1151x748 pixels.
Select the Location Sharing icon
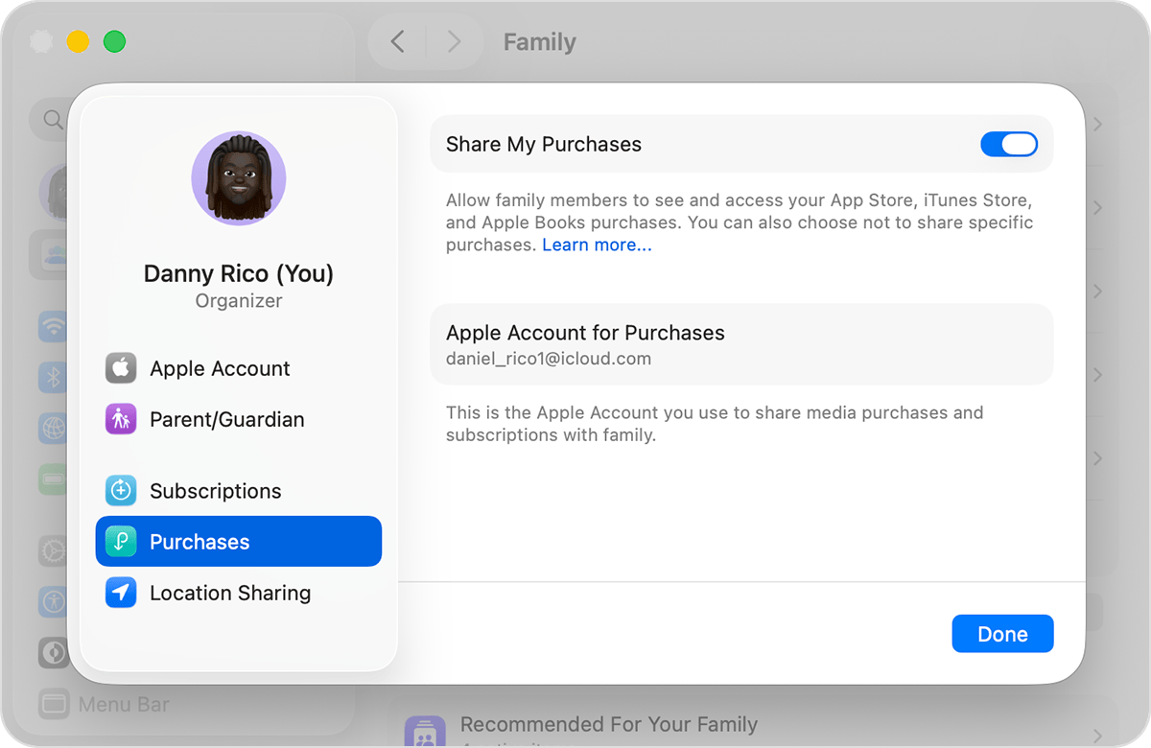[120, 593]
